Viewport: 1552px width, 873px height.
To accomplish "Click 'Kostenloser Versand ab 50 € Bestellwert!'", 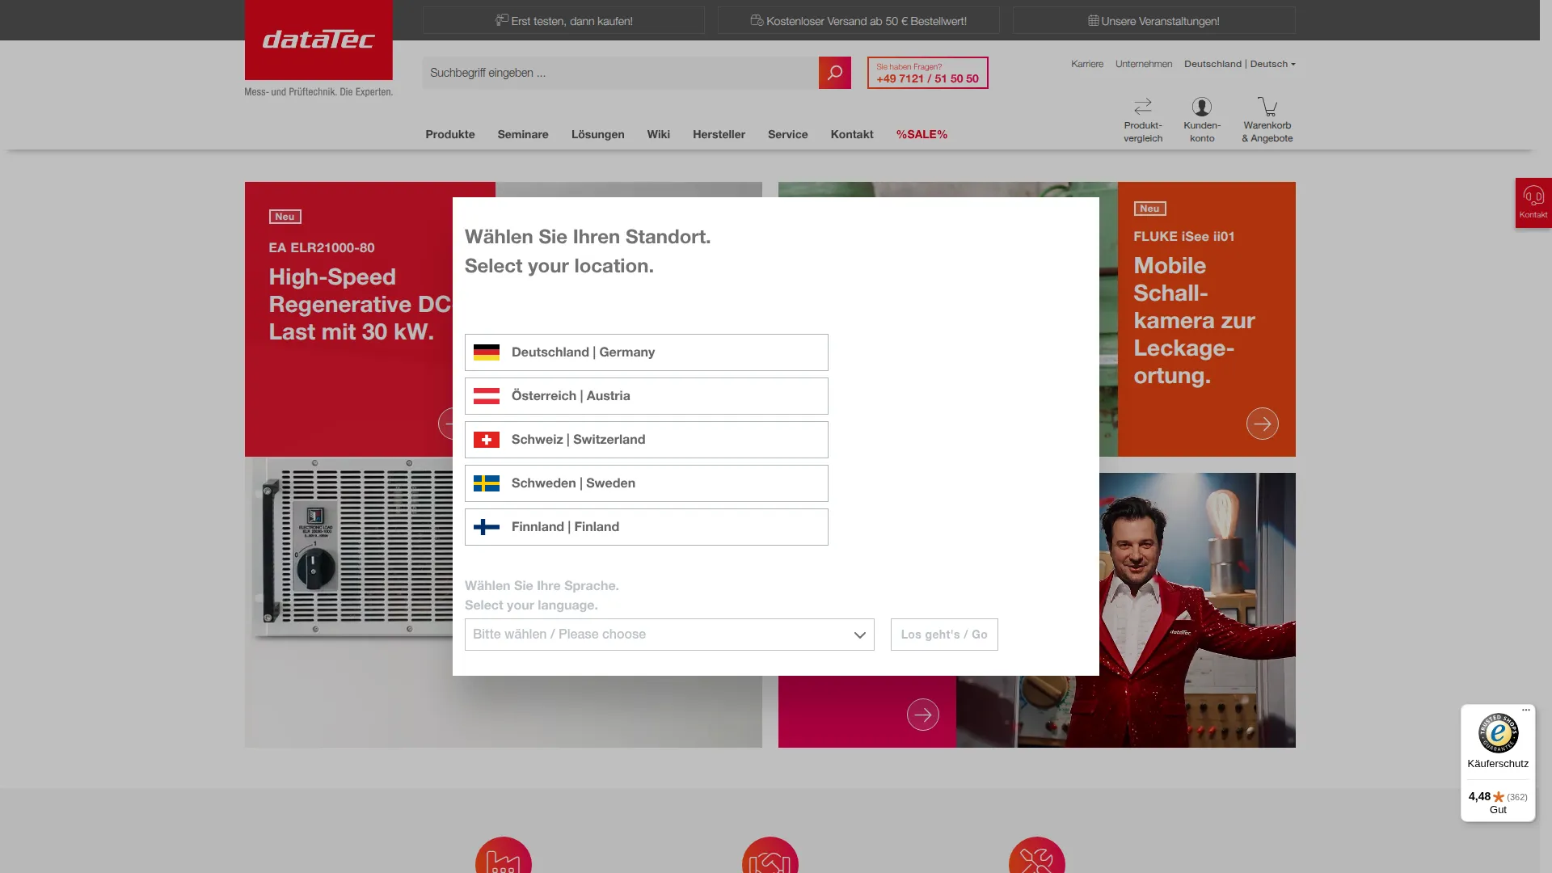I will coord(858,20).
